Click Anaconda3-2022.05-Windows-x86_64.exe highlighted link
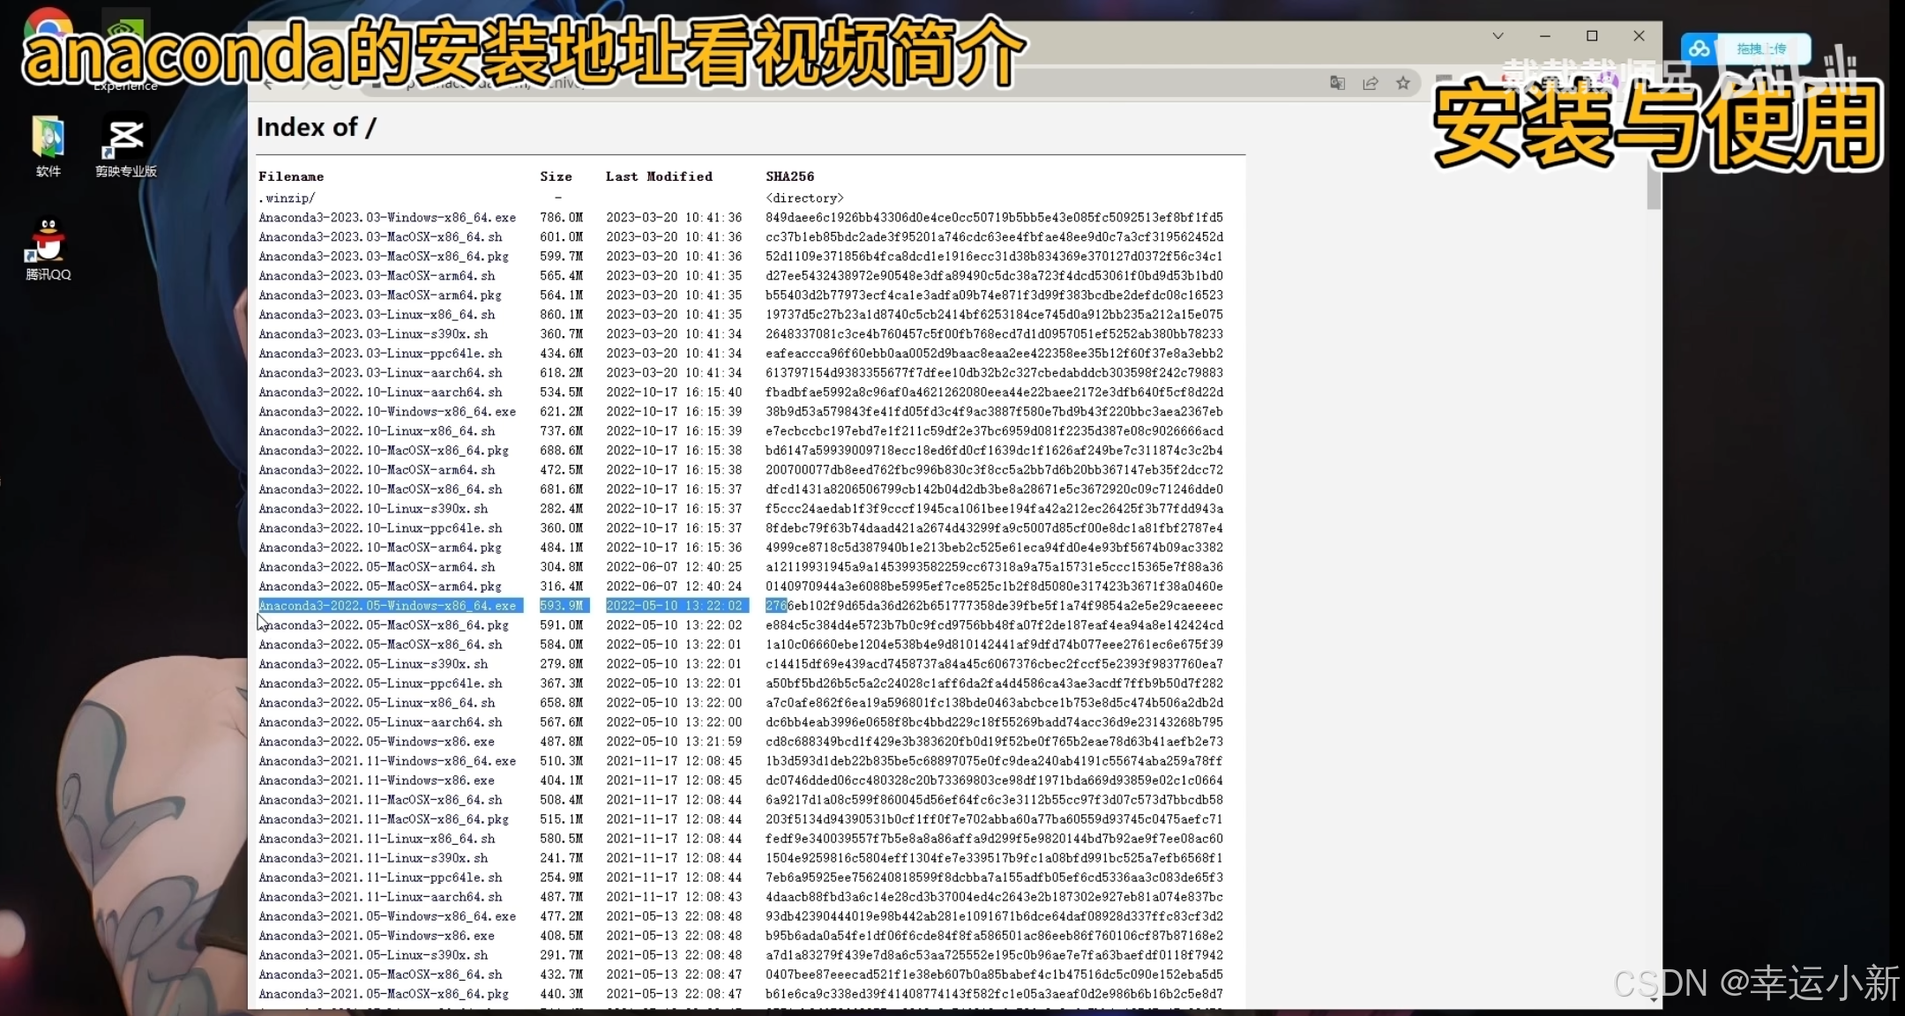The height and width of the screenshot is (1016, 1905). pyautogui.click(x=387, y=606)
